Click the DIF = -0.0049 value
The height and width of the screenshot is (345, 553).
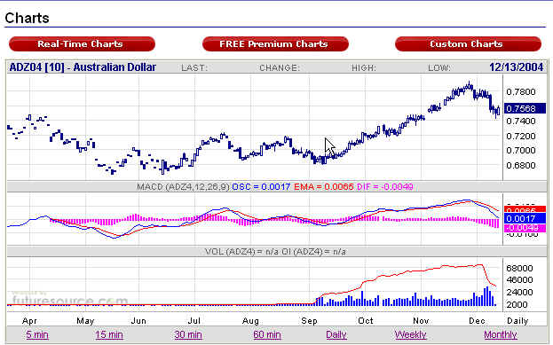(384, 187)
